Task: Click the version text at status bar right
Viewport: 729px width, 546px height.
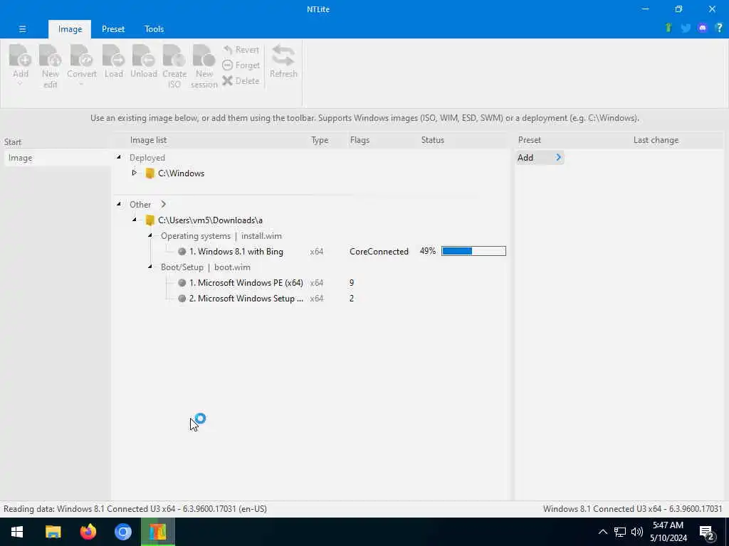Action: [632, 509]
